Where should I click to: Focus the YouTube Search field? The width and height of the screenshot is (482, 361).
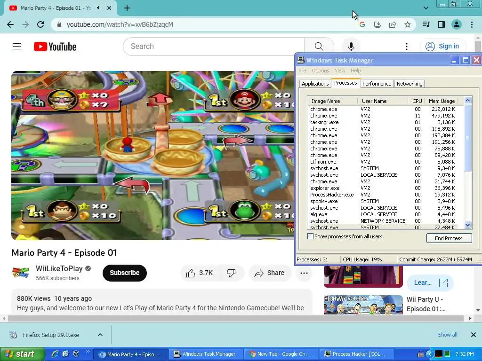point(214,47)
